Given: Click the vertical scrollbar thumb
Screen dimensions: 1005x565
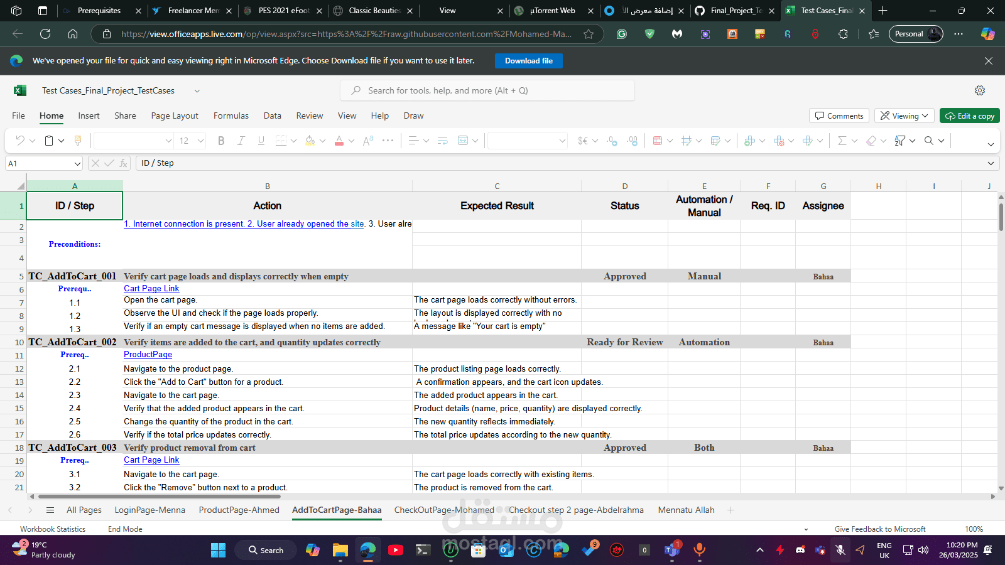Looking at the screenshot, I should click(1001, 217).
